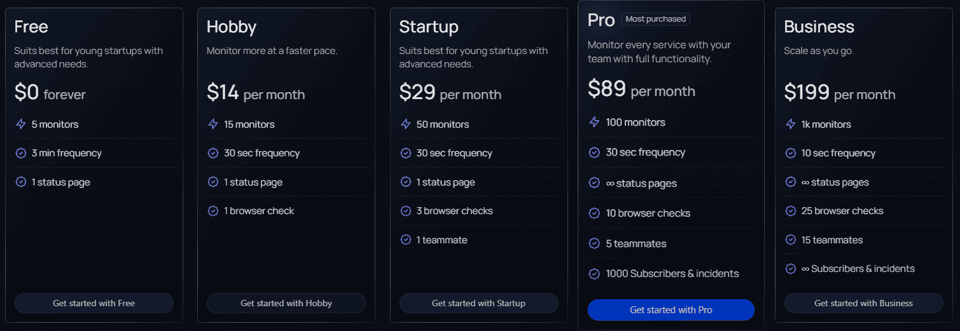This screenshot has width=960, height=331.
Task: Click the Most purchased badge
Action: [655, 19]
